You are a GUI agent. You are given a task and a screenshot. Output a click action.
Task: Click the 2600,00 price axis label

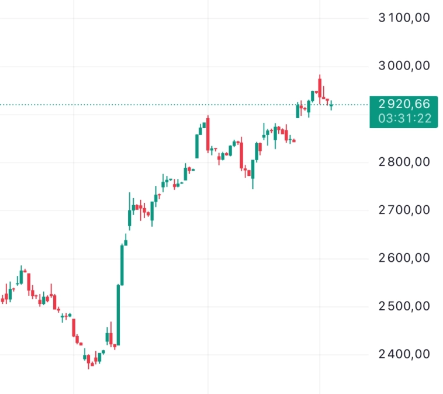404,258
